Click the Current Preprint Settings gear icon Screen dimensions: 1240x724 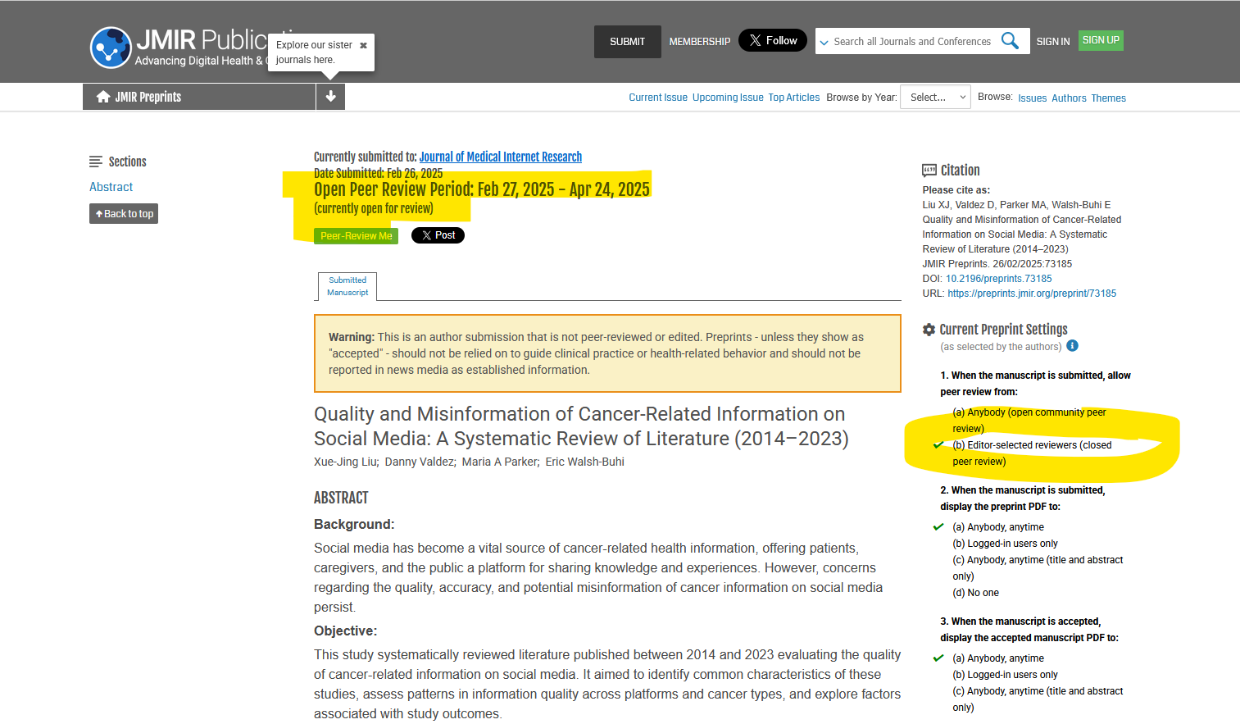coord(929,330)
